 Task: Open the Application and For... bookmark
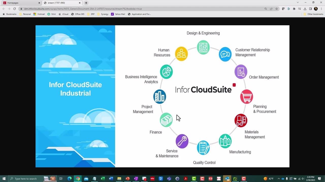pos(139,14)
